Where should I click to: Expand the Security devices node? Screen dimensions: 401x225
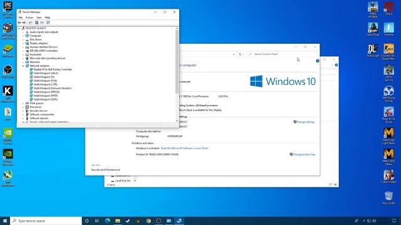click(x=23, y=111)
